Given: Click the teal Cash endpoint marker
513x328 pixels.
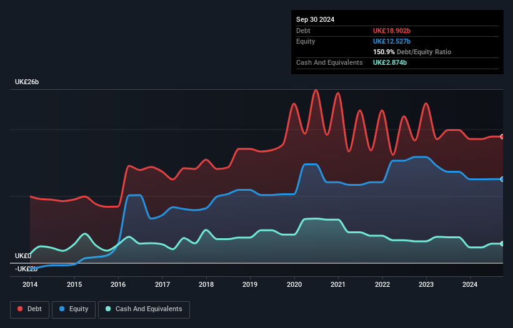Looking at the screenshot, I should pos(502,243).
